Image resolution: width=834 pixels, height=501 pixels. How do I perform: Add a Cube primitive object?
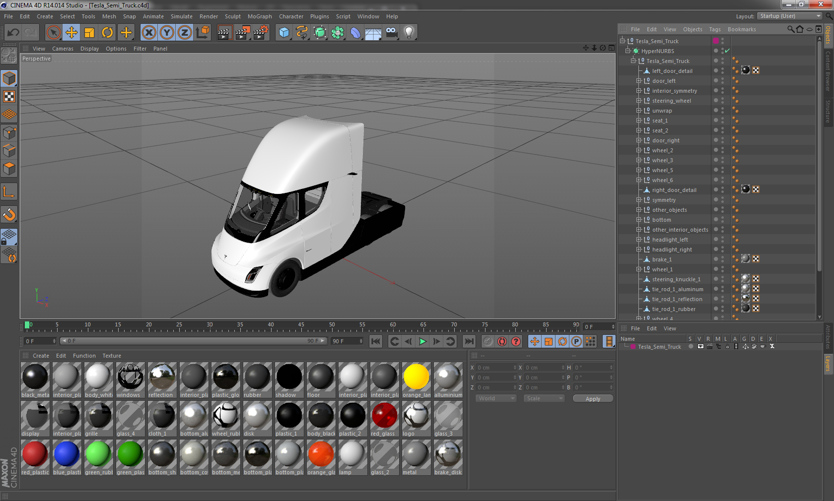click(284, 33)
